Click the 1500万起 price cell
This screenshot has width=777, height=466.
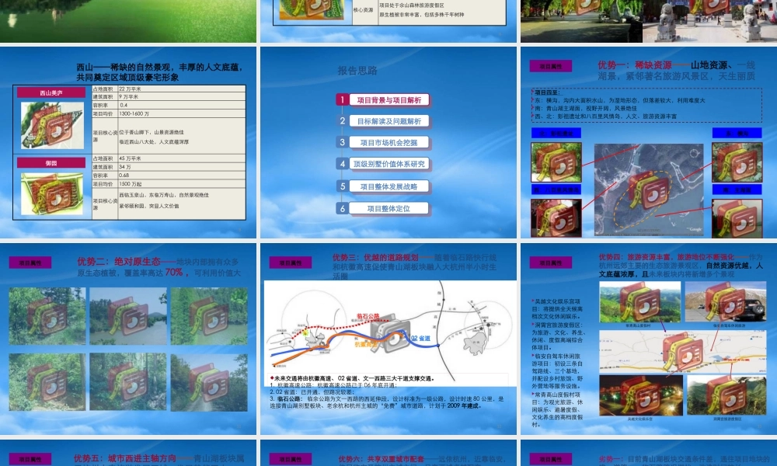click(x=181, y=184)
